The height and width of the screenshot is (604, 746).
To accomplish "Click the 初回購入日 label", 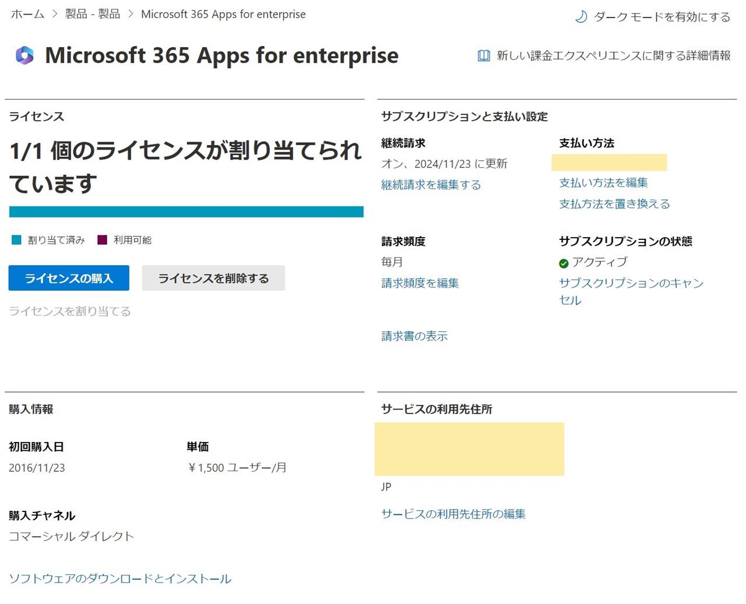I will click(x=36, y=447).
